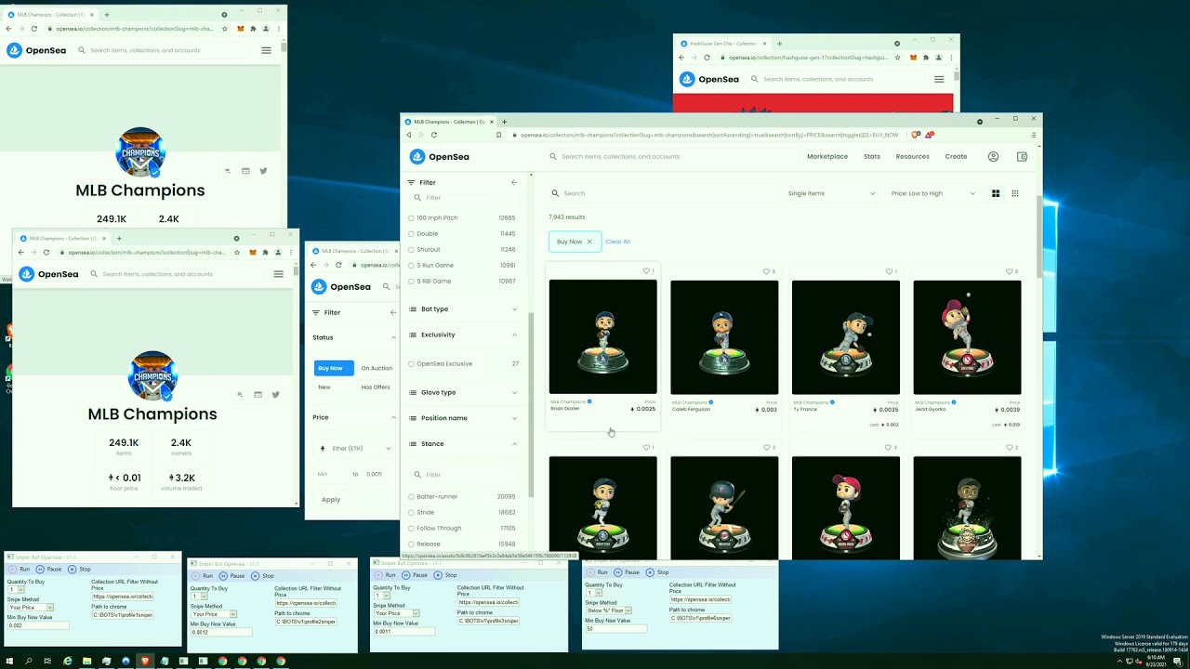This screenshot has width=1190, height=669.
Task: Favorite the Brian Dozier card heart icon
Action: click(x=646, y=271)
